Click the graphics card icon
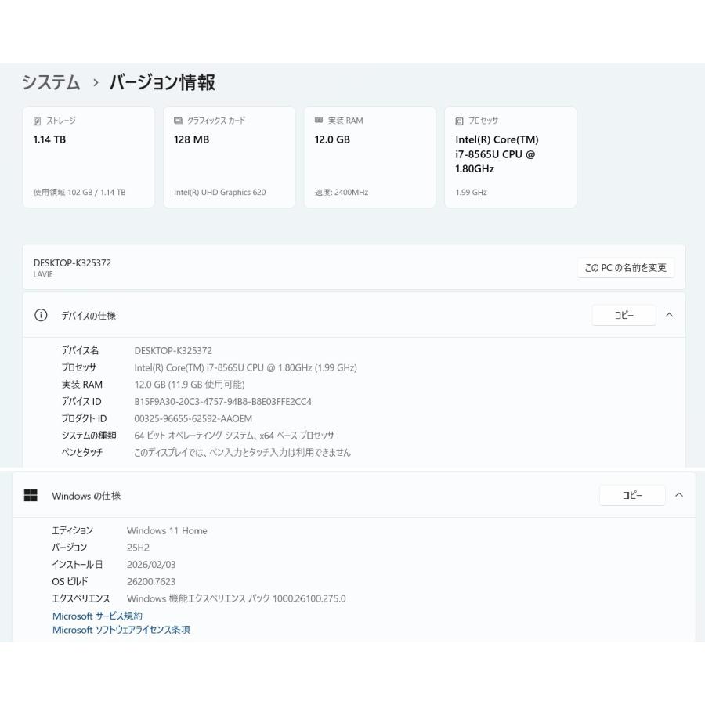 pos(178,121)
